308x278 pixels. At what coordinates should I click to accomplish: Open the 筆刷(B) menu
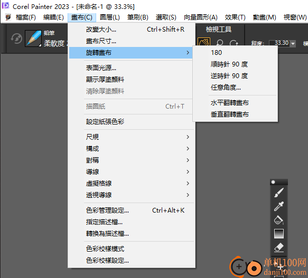(138, 17)
